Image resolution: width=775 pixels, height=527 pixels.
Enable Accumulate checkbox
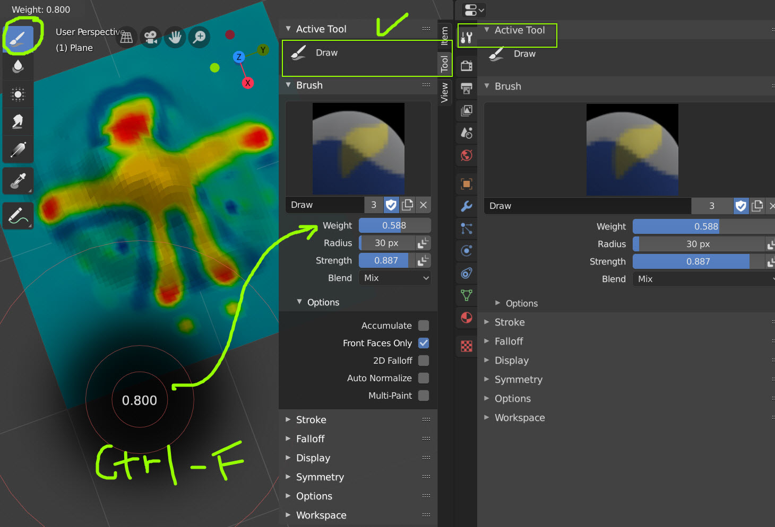coord(424,326)
